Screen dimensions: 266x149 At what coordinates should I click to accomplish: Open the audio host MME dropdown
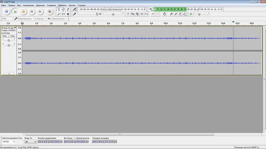(x=7, y=19)
